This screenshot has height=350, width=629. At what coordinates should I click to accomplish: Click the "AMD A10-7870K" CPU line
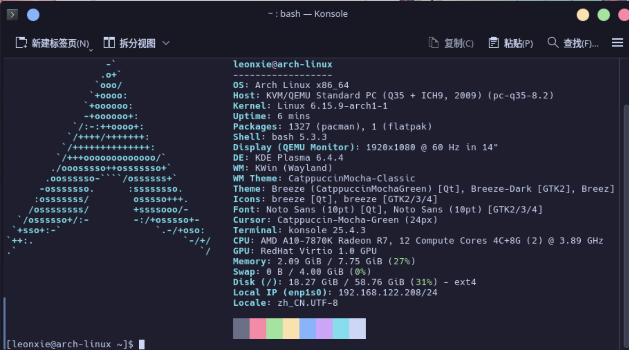tap(418, 241)
